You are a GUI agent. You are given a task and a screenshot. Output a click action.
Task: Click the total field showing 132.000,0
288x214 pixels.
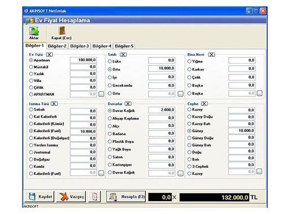[215, 198]
